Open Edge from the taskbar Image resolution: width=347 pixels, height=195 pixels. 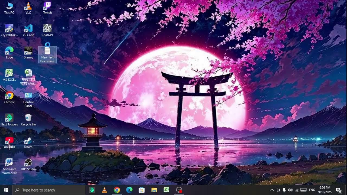pyautogui.click(x=129, y=190)
